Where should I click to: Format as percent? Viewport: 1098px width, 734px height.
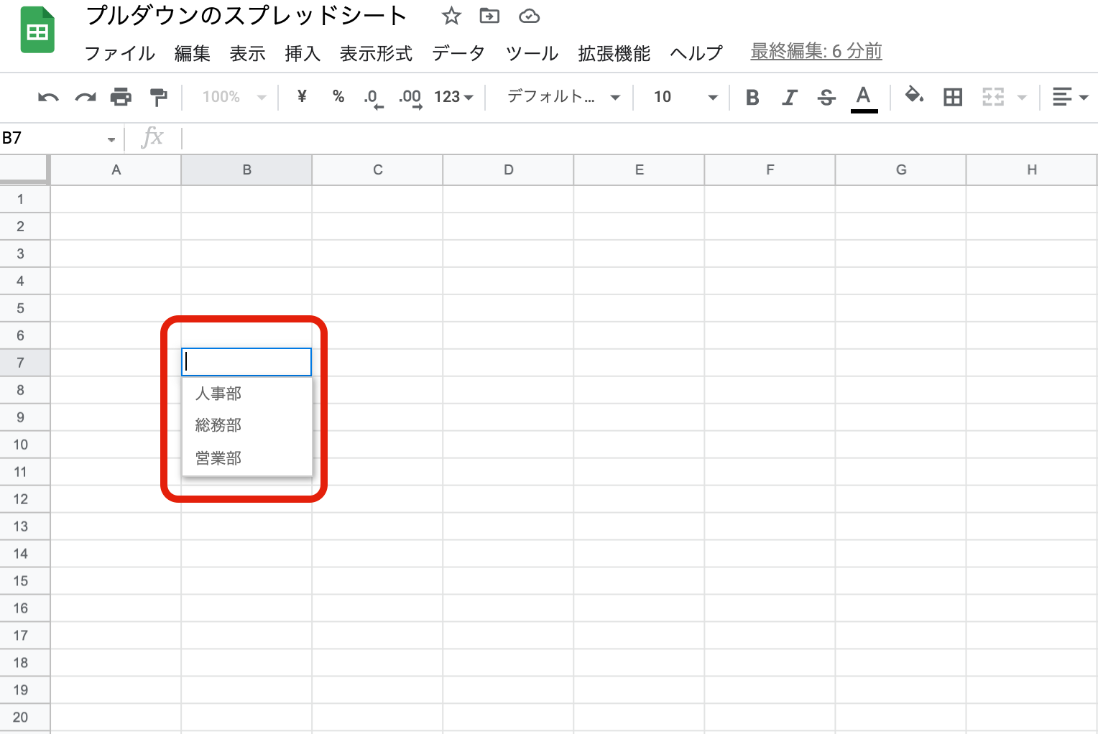pyautogui.click(x=338, y=96)
